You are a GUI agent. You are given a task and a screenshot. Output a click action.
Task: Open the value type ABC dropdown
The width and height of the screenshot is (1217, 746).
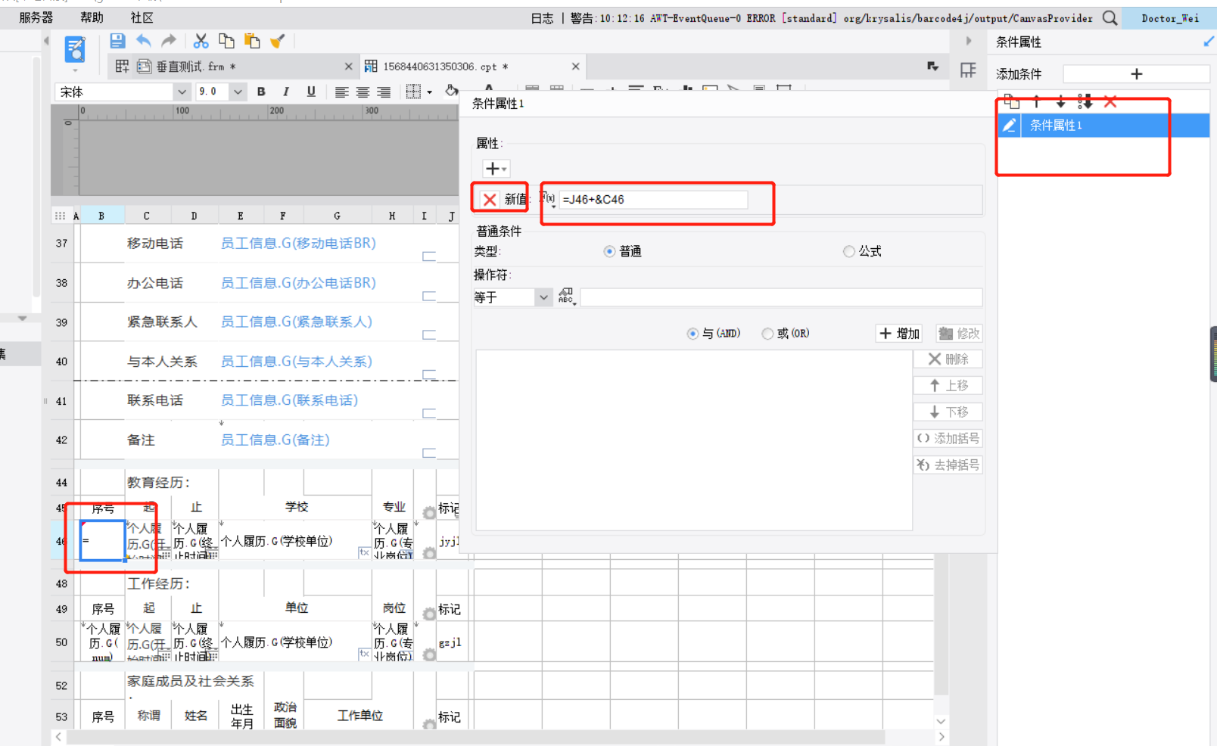[x=566, y=297]
